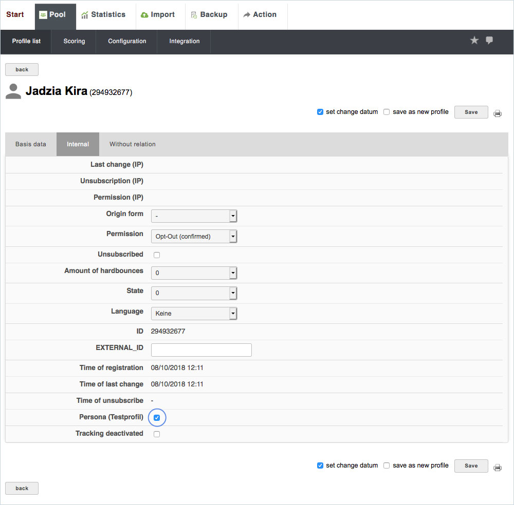
Task: Open Scoring in the submenu bar
Action: (x=74, y=41)
